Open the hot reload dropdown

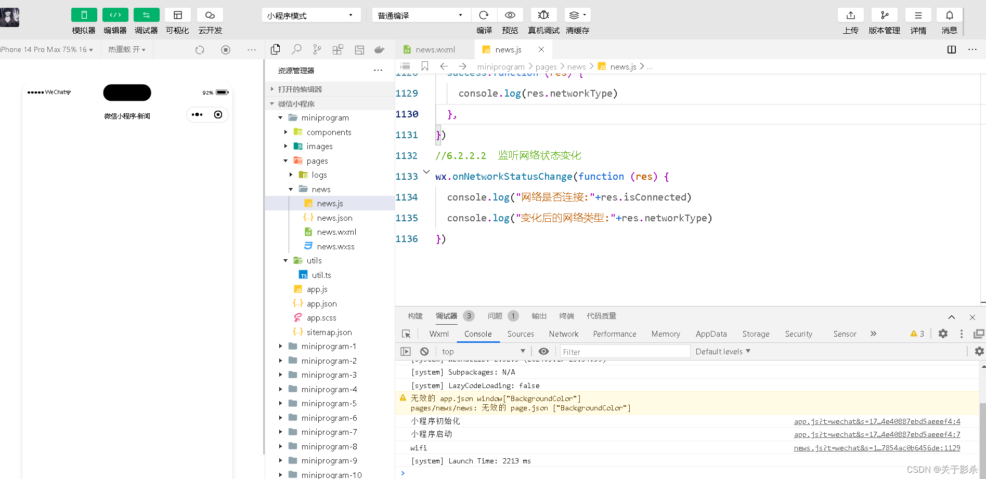(x=126, y=49)
